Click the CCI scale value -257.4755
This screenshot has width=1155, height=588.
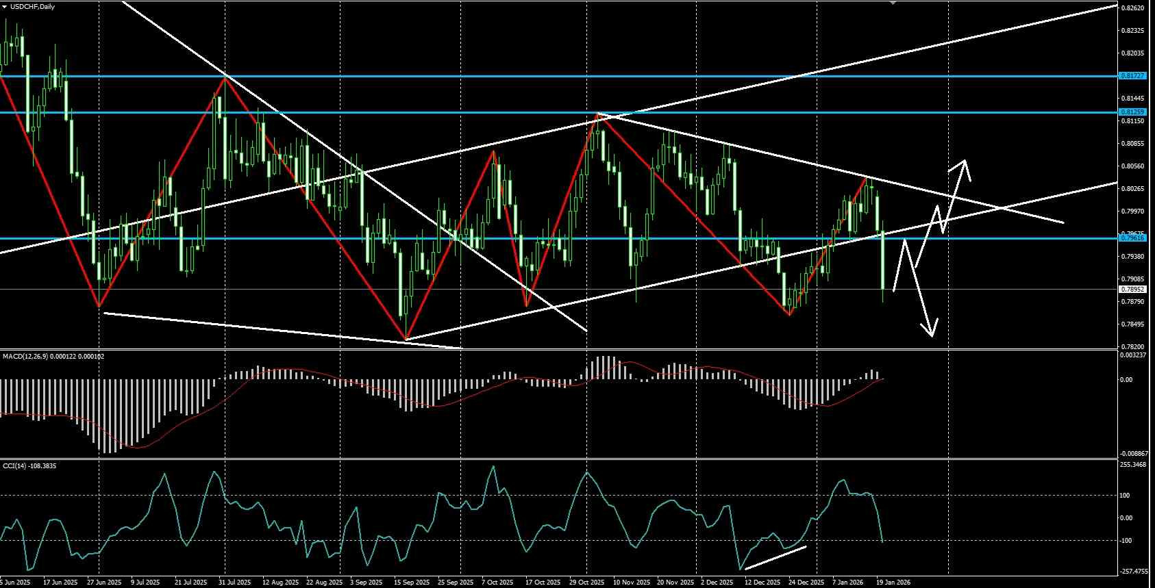(x=1133, y=571)
